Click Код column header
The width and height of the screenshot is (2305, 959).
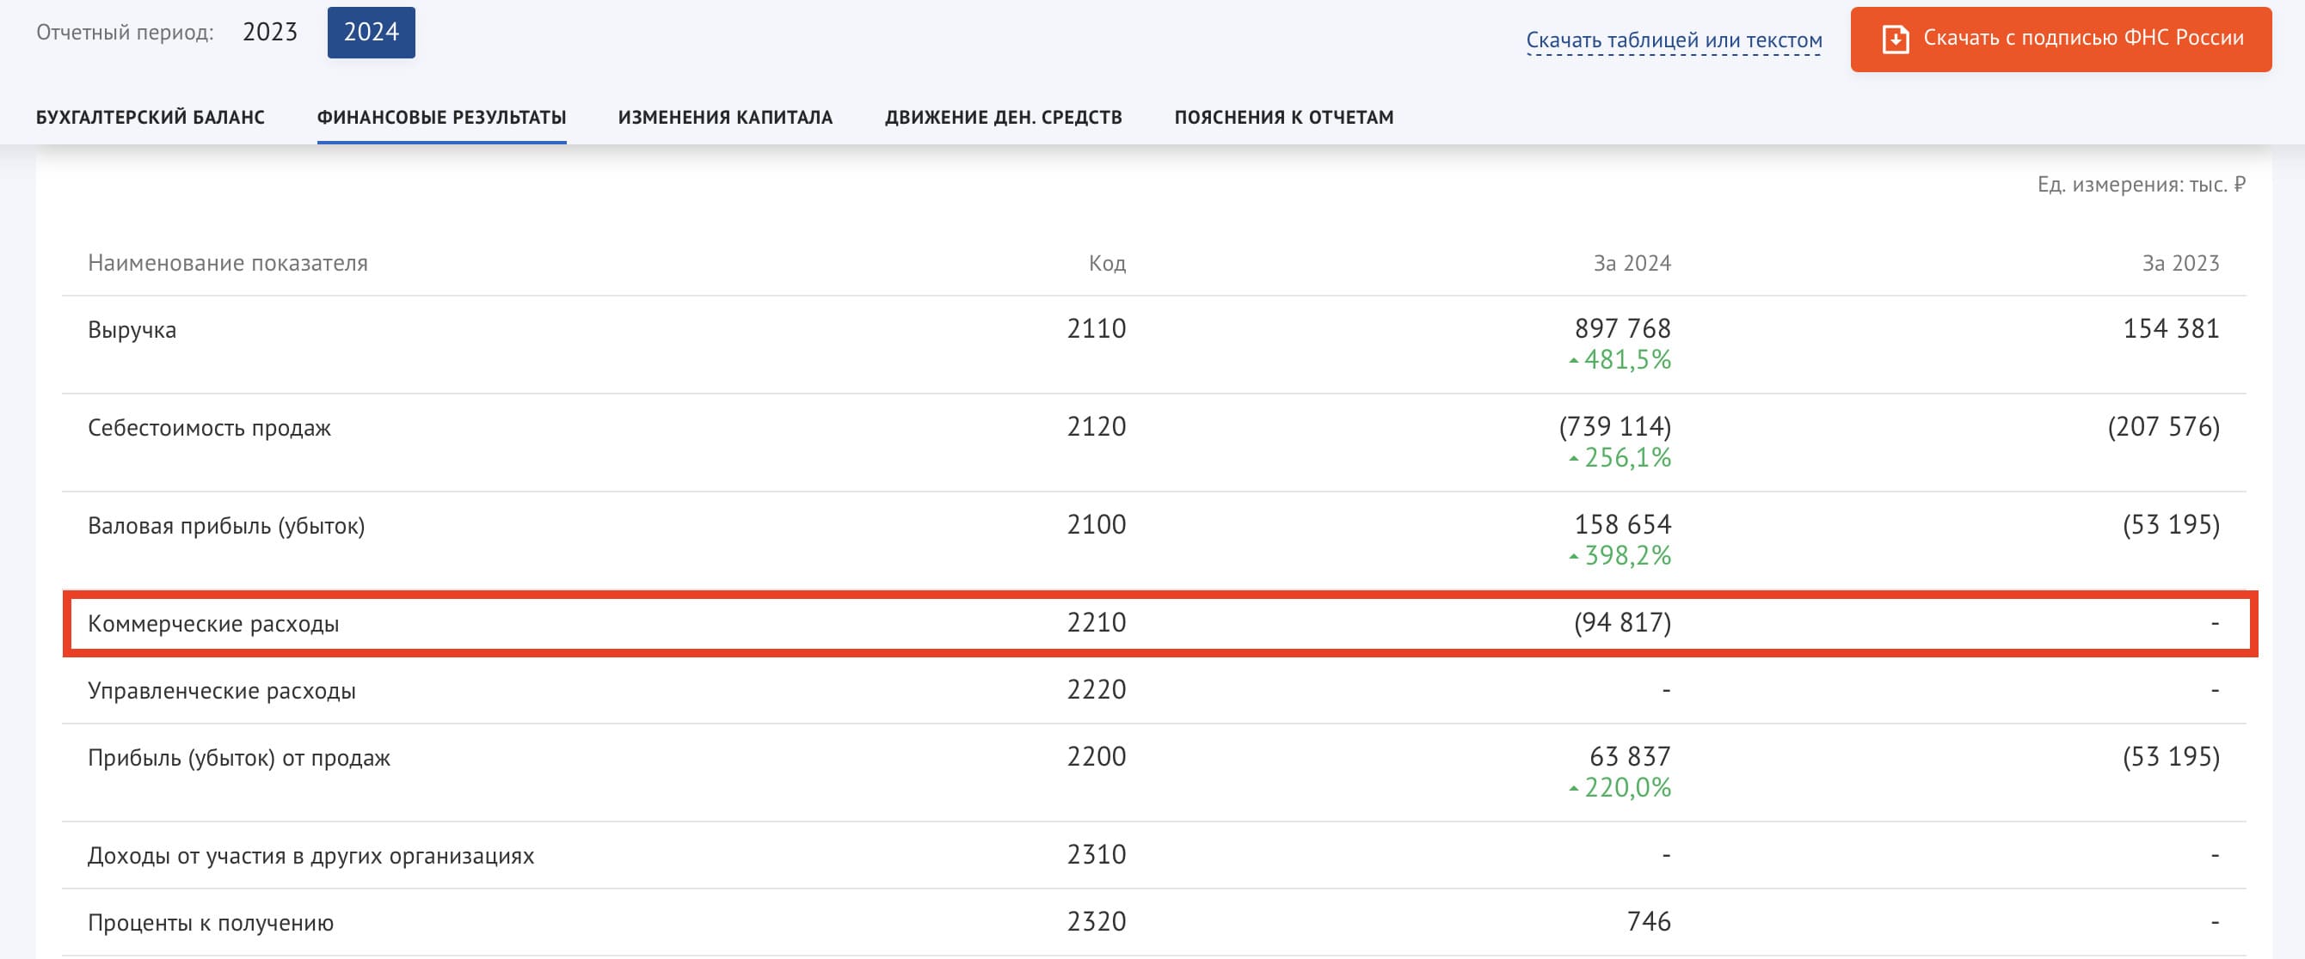coord(1108,263)
